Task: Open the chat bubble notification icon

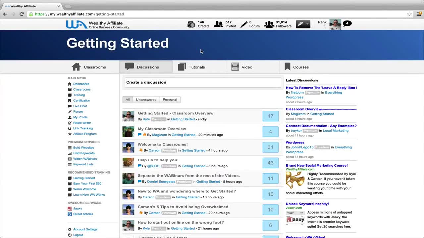Action: pos(347,23)
